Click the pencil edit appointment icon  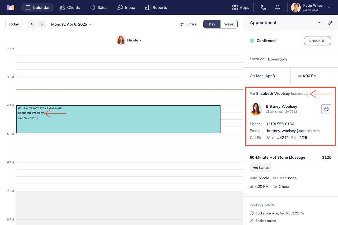[x=330, y=23]
